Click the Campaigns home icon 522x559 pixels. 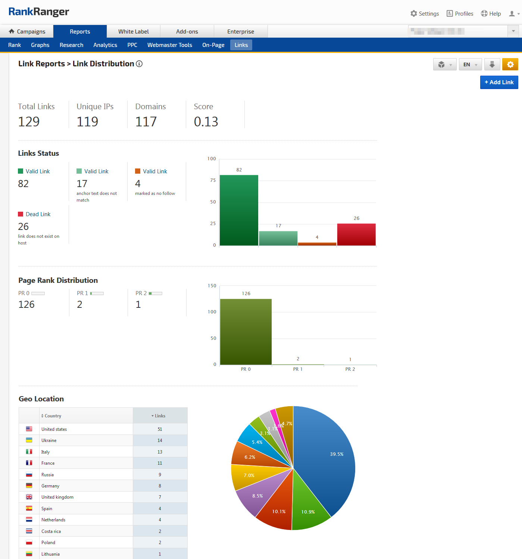pyautogui.click(x=12, y=31)
